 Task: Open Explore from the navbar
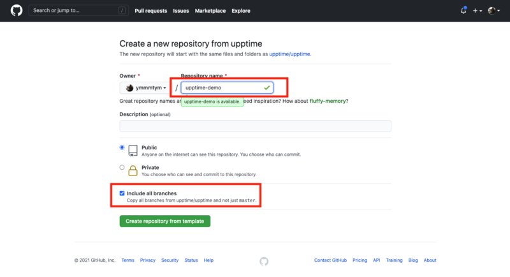pyautogui.click(x=241, y=11)
